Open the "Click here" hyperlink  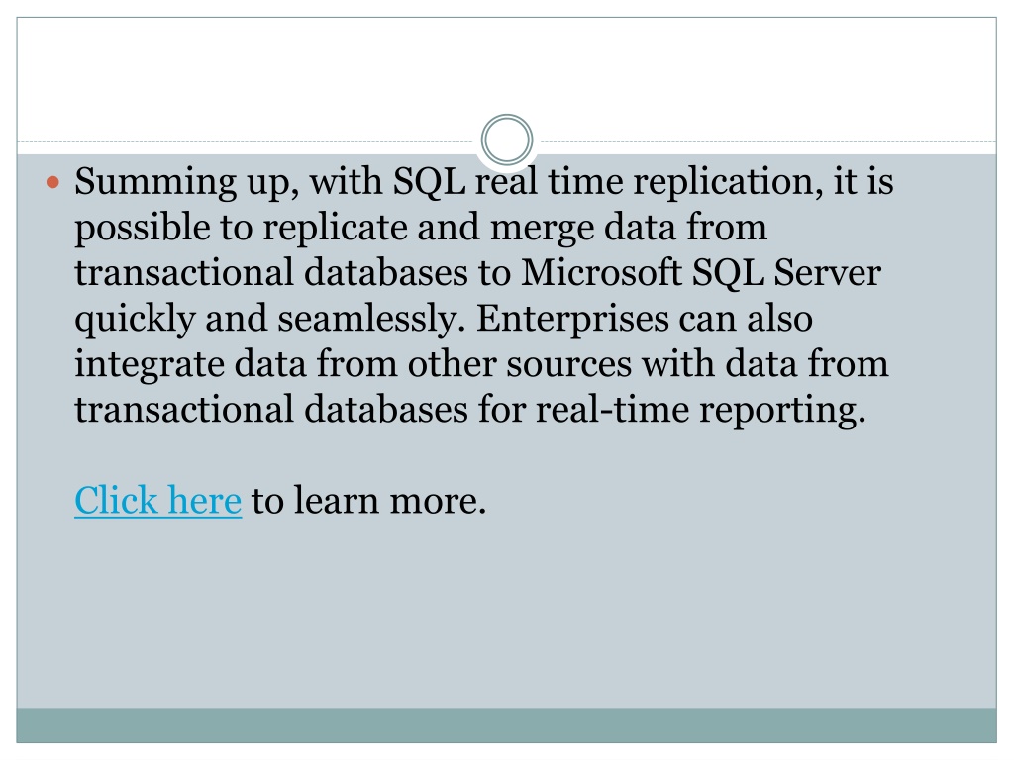[x=157, y=500]
